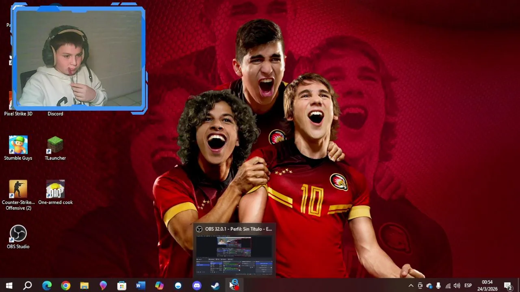Select the TLauncher desktop shortcut
The image size is (520, 292).
55,148
